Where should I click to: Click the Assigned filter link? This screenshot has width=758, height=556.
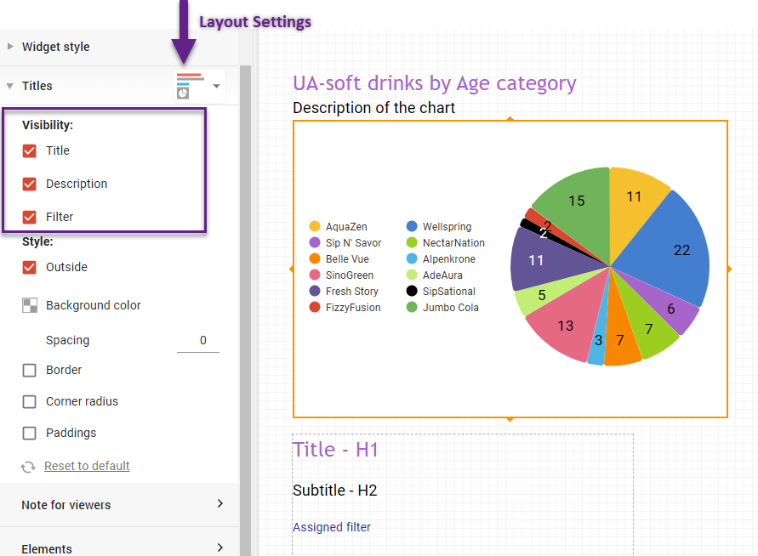pyautogui.click(x=332, y=527)
